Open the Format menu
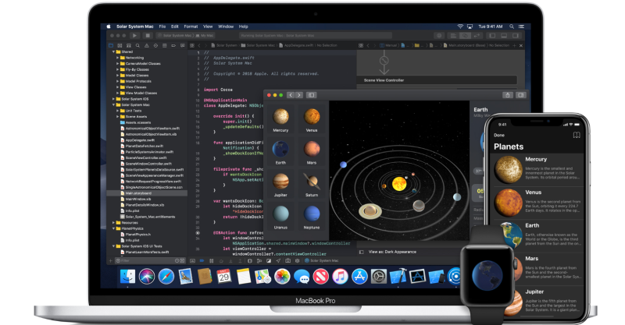 [191, 26]
